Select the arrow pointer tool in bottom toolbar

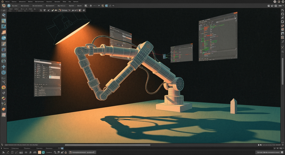3,152
